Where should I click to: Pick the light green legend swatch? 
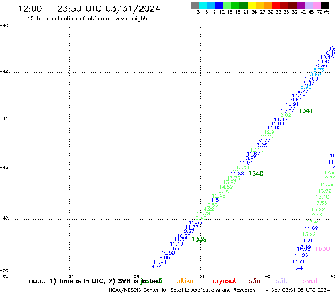pyautogui.click(x=227, y=5)
